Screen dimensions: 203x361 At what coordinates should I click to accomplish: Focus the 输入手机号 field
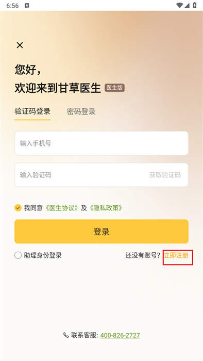pos(102,143)
